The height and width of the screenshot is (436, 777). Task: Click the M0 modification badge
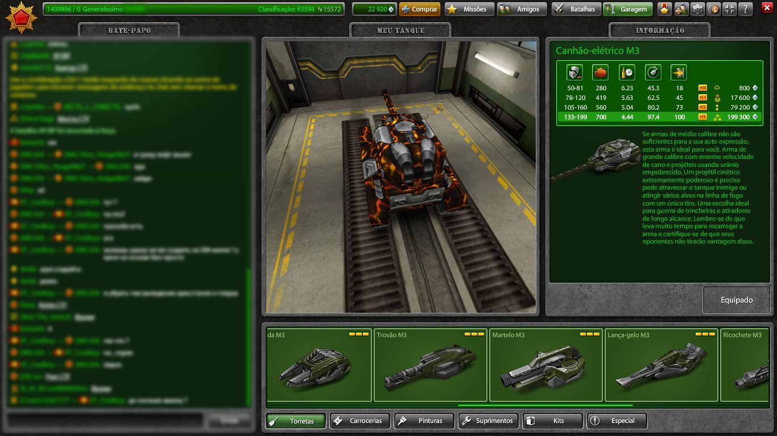point(703,88)
